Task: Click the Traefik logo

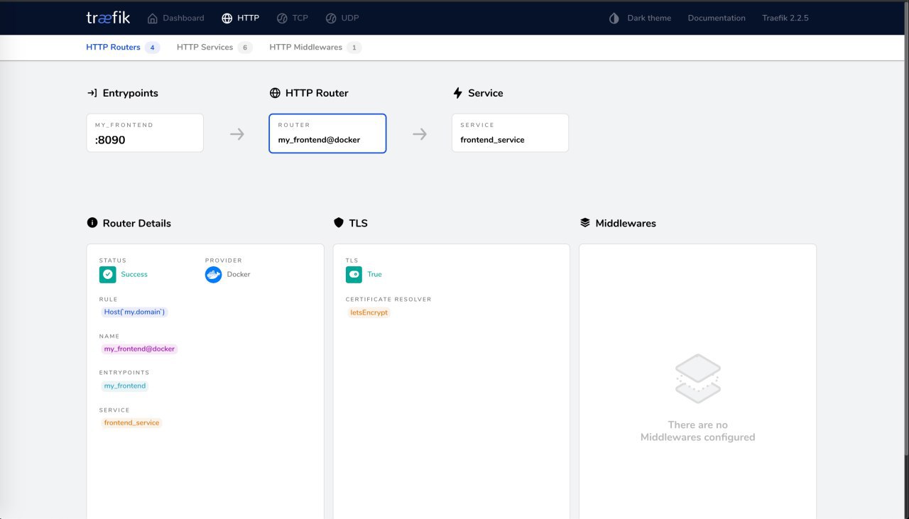Action: 109,18
